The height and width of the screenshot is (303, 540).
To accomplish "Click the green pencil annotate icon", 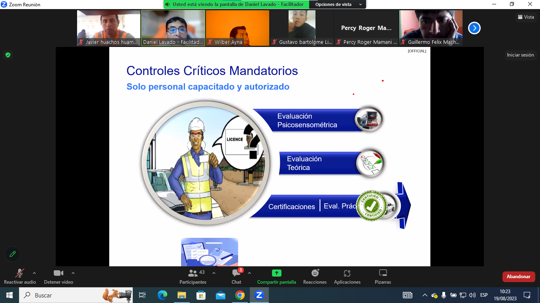I will coord(13,254).
